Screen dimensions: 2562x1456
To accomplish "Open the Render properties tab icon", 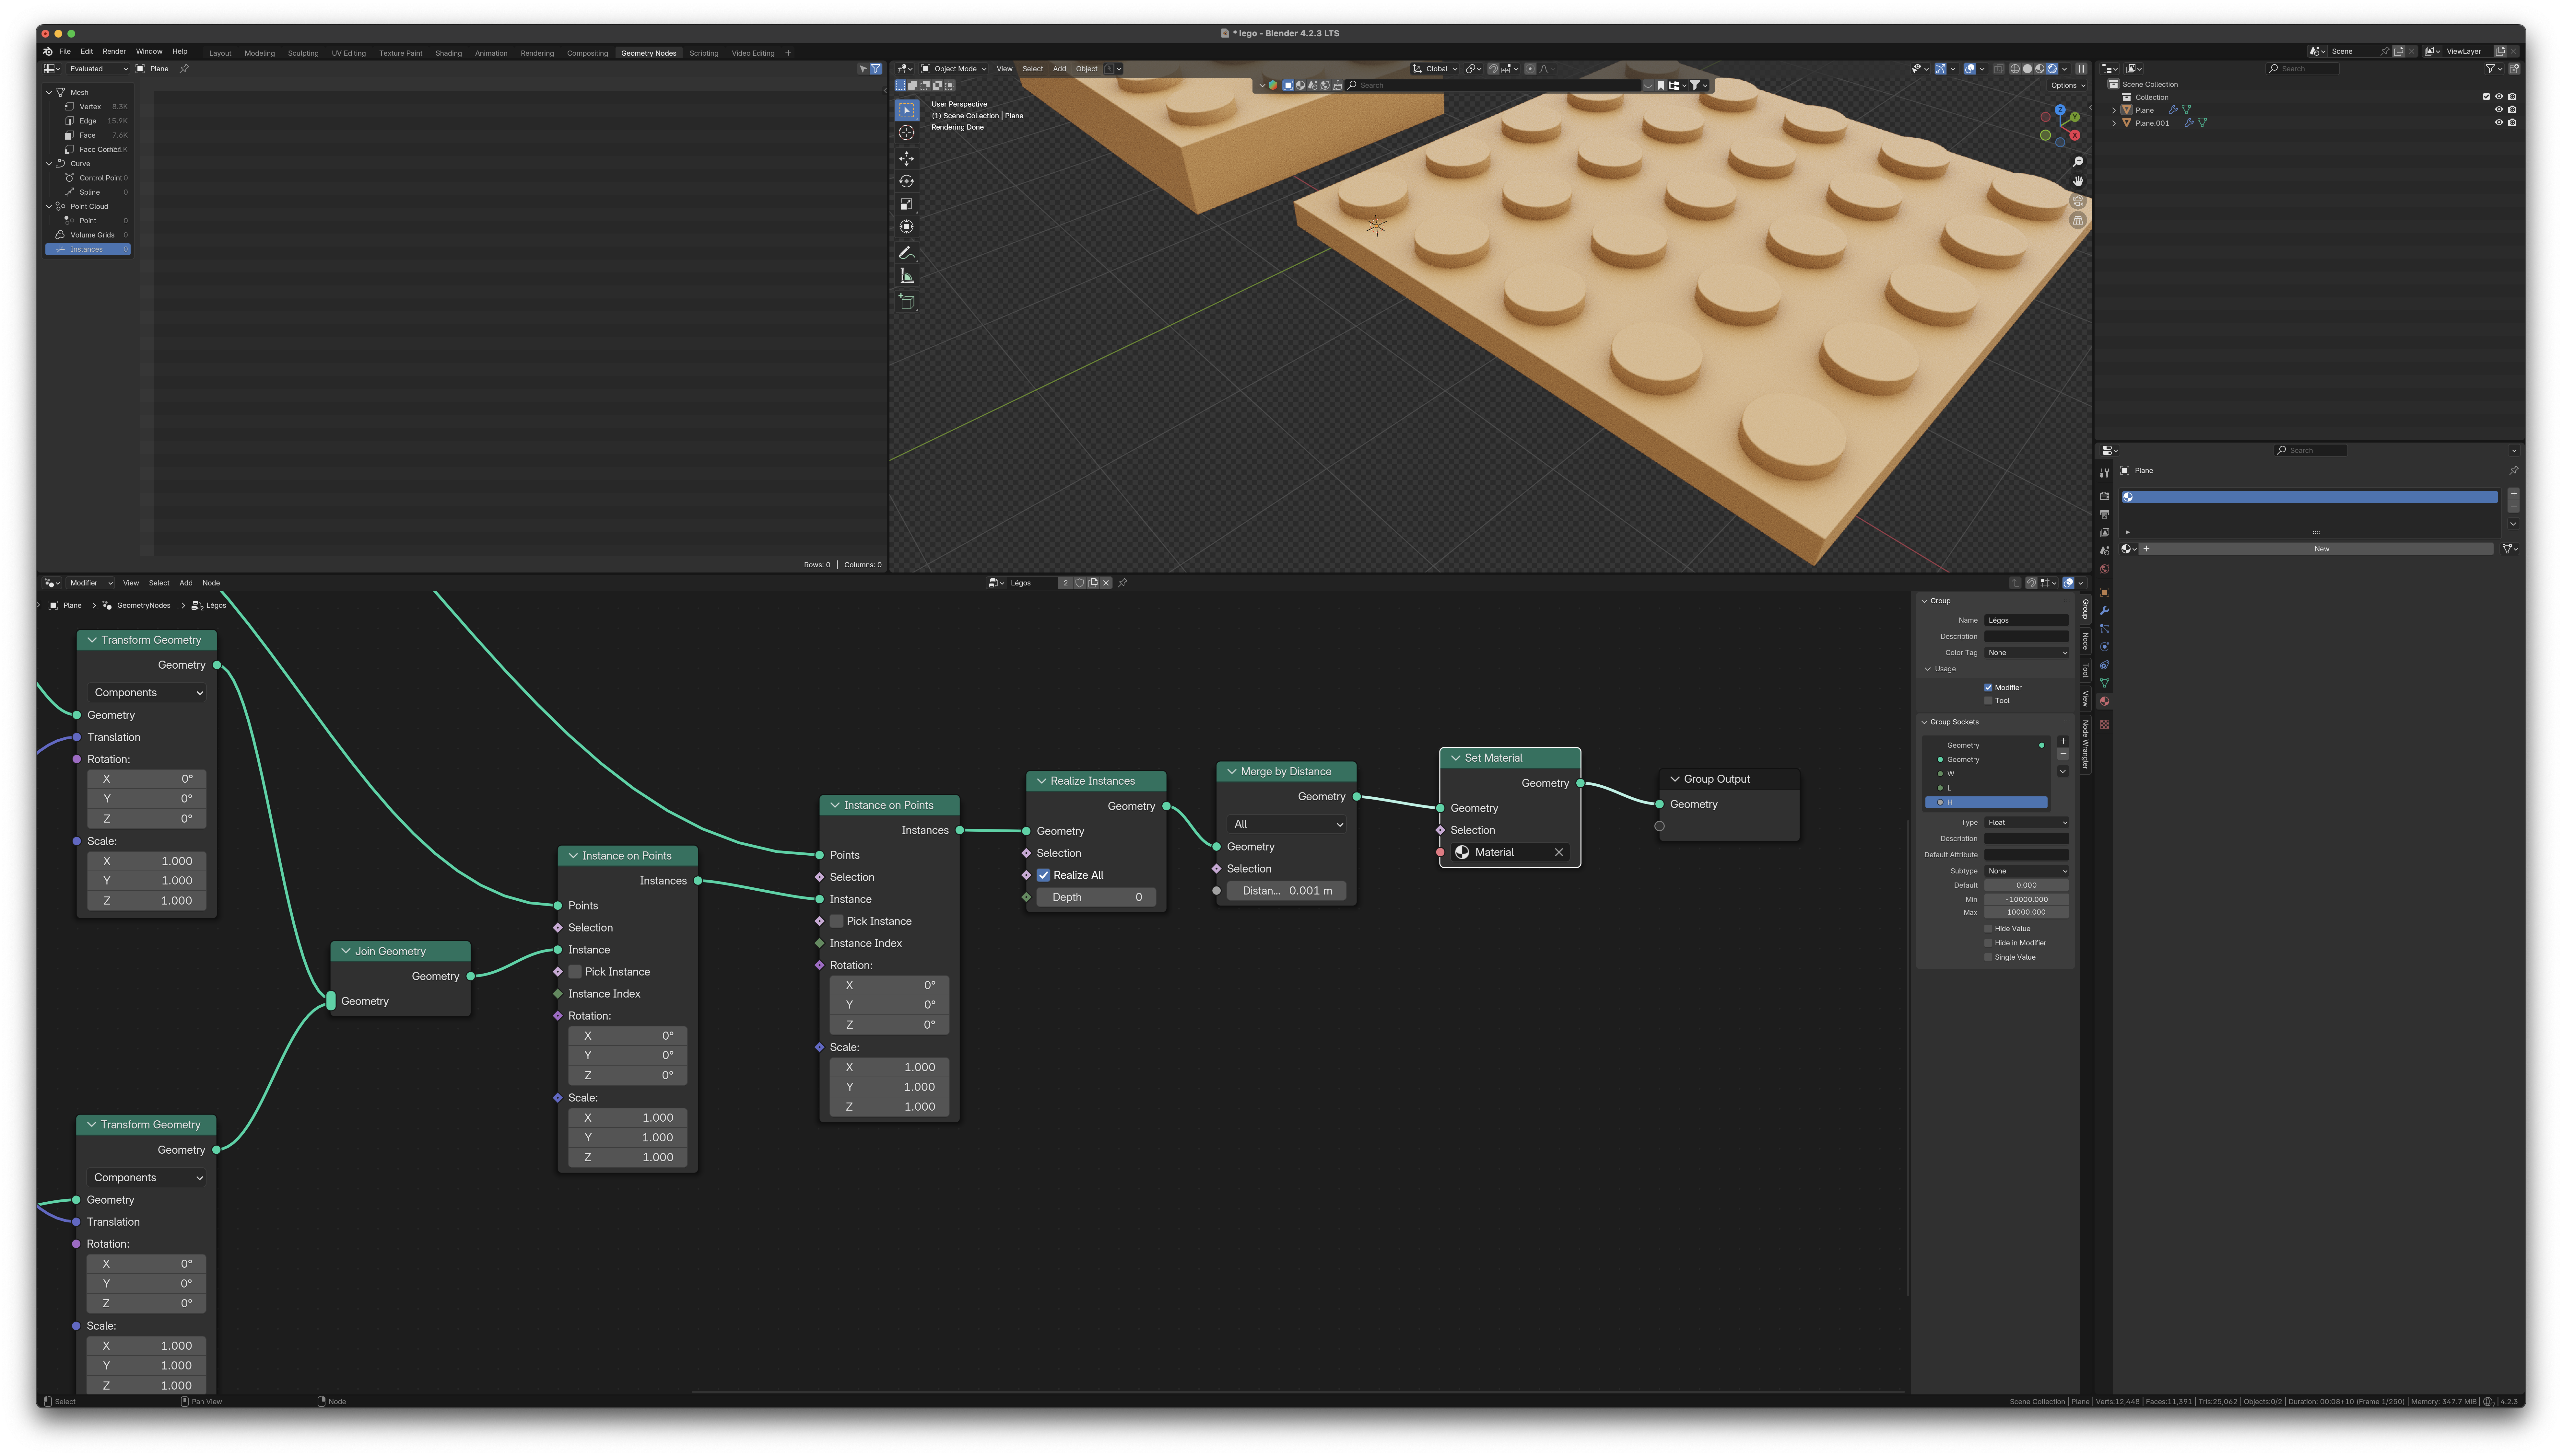I will (2105, 496).
